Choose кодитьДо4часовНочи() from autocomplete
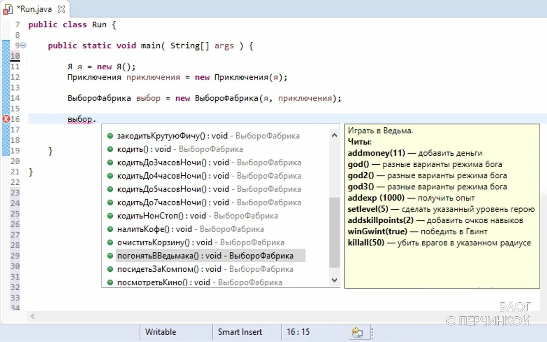Screen dimensions: 547x342 [x=209, y=176]
